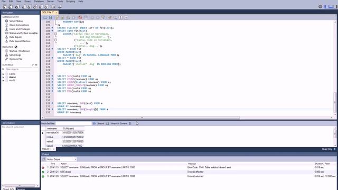Open Client Connections in the navigator
338x190 pixels.
19,25
